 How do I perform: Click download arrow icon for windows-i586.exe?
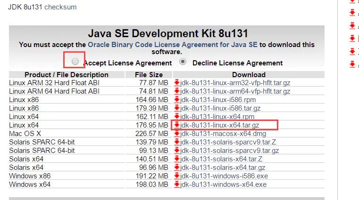[177, 176]
